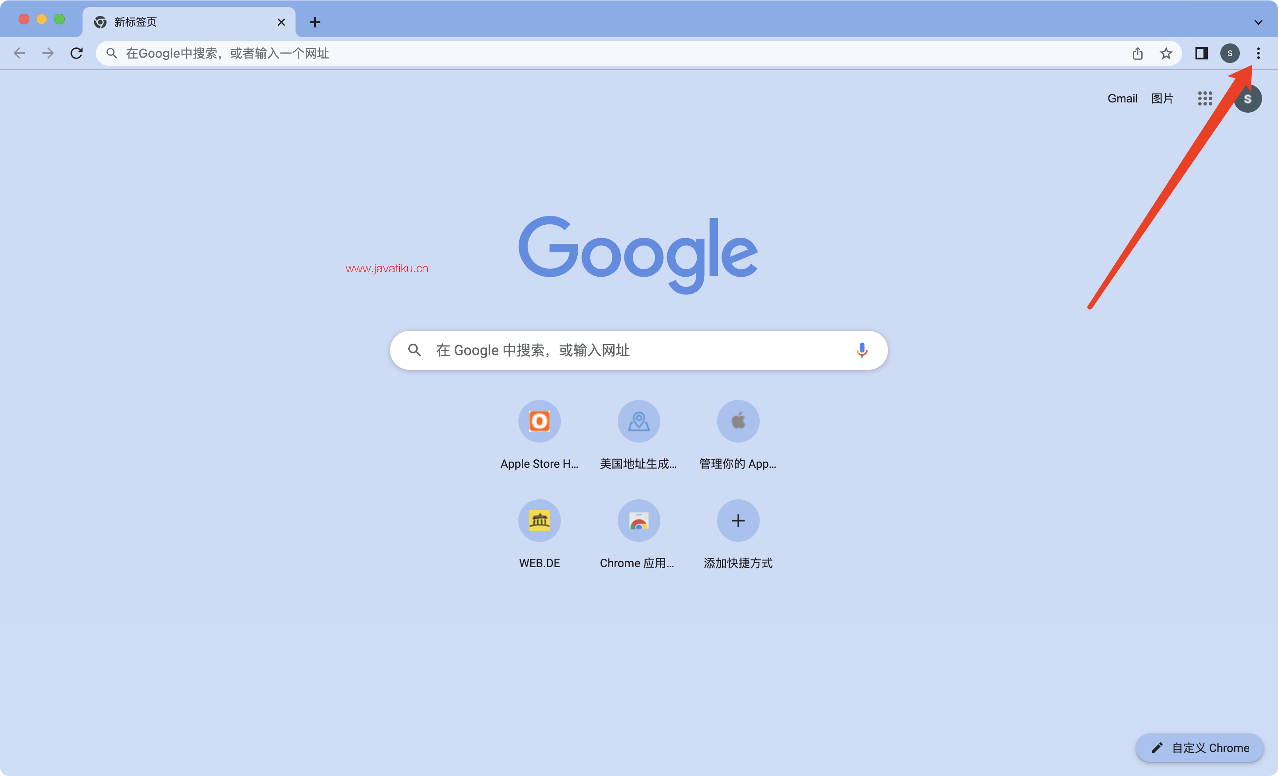This screenshot has height=776, width=1278.
Task: Open the 图片 link
Action: pos(1162,98)
